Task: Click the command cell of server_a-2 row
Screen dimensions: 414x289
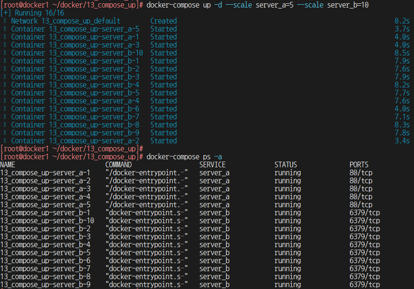Action: [147, 181]
